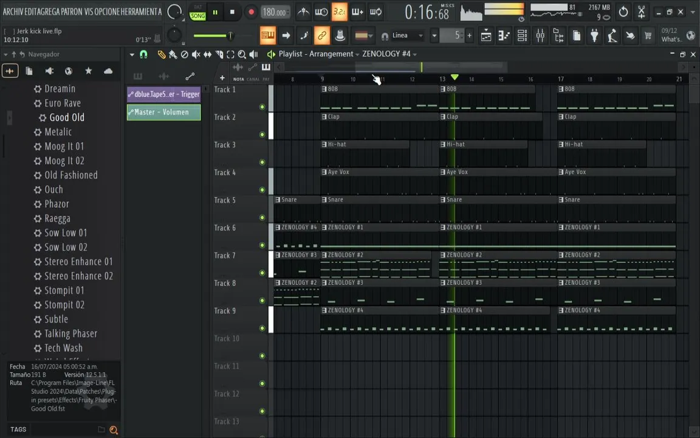Open the browser cloud tab icon
This screenshot has height=438, width=700.
tap(108, 71)
